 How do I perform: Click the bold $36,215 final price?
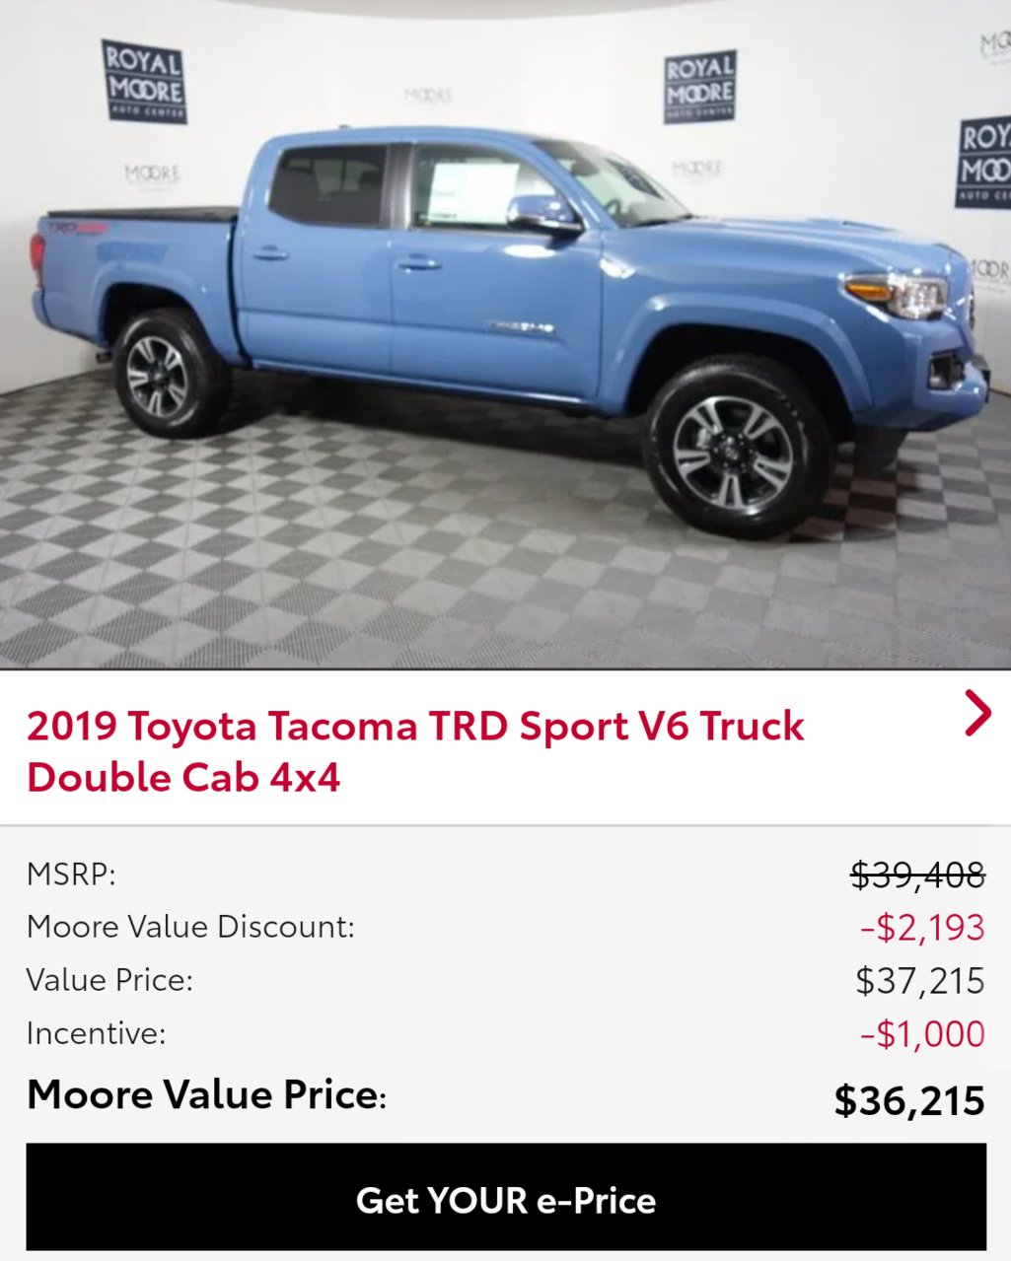pyautogui.click(x=909, y=1100)
